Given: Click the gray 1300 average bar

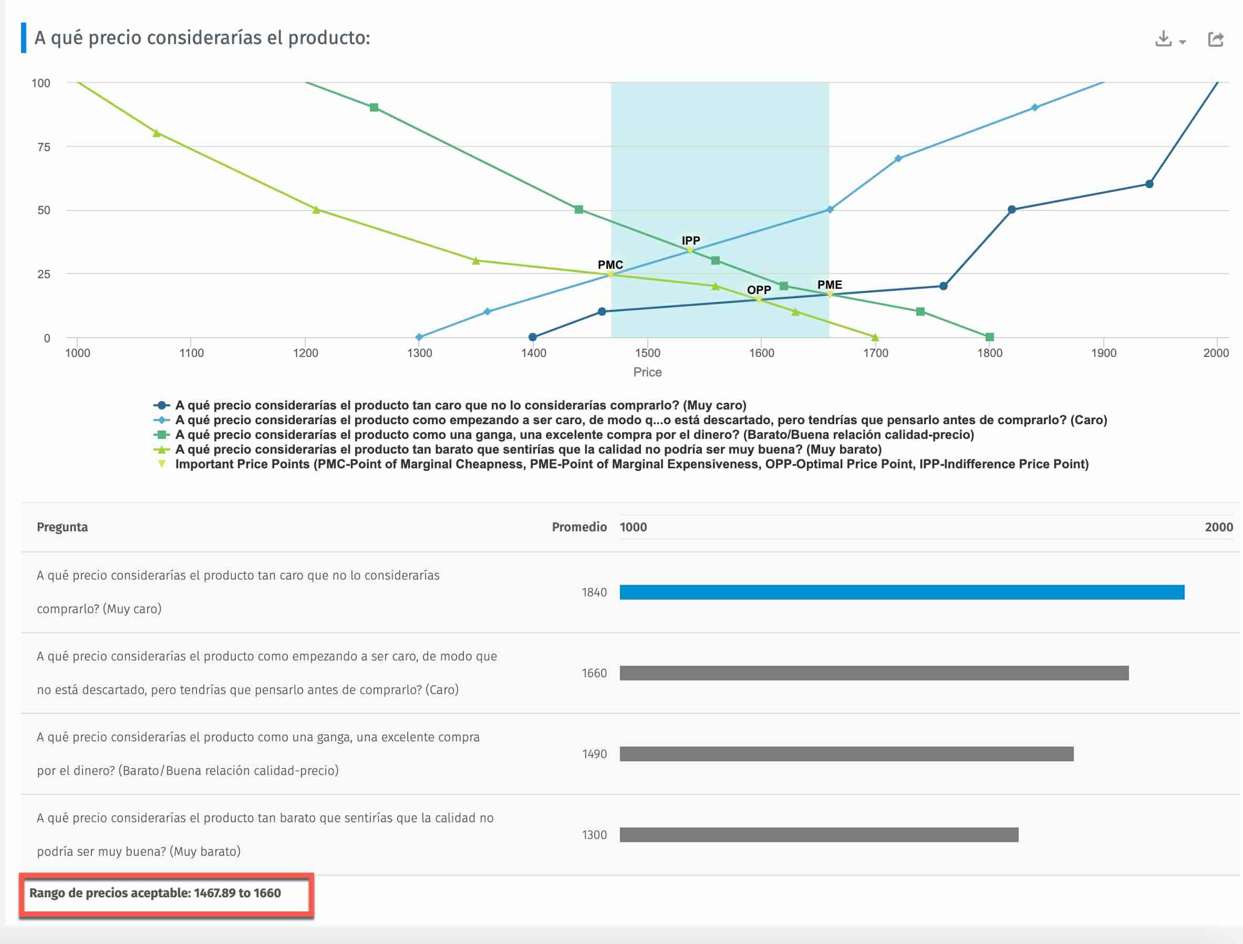Looking at the screenshot, I should pos(819,835).
